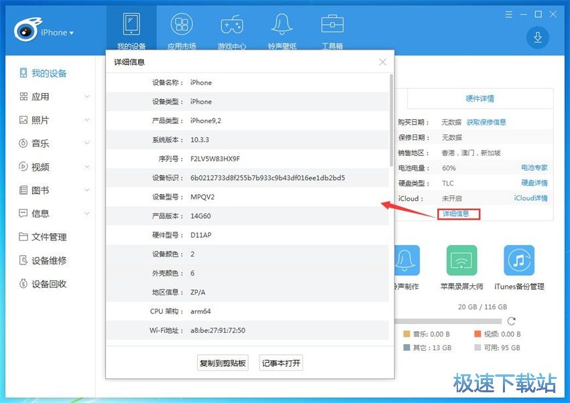This screenshot has width=570, height=403.
Task: Click the 视频 storage color swatch
Action: click(x=477, y=334)
